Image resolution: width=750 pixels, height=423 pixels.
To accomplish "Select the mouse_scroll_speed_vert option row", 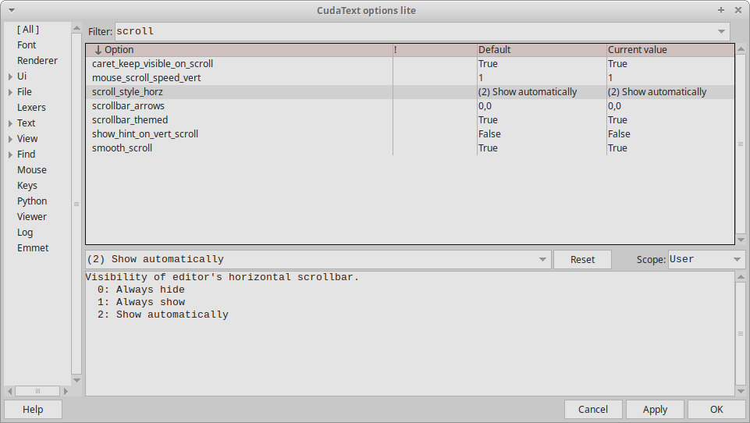I will 411,77.
